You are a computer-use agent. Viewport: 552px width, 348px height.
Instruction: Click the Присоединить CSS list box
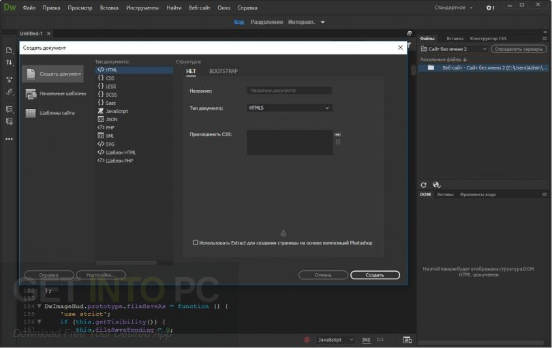click(290, 142)
